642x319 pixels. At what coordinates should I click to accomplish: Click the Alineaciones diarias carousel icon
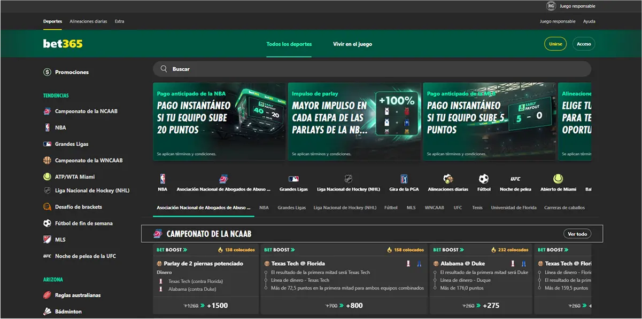[x=448, y=179]
